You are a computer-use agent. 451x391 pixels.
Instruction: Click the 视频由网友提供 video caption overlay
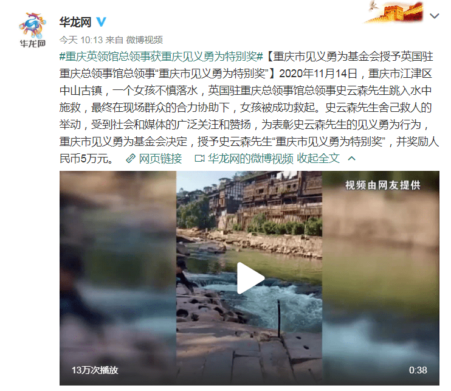(382, 185)
